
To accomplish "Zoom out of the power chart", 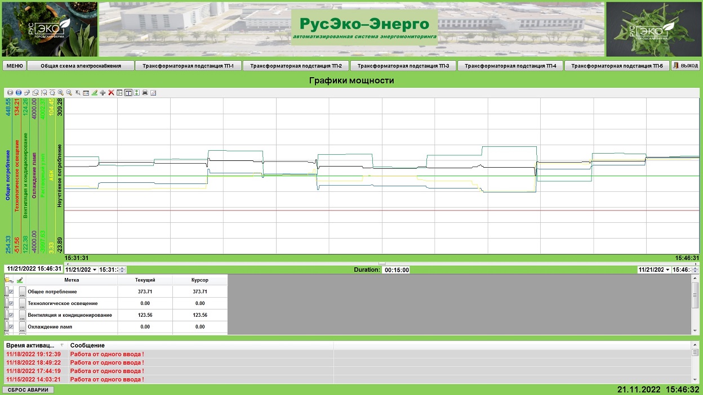I will (x=69, y=93).
